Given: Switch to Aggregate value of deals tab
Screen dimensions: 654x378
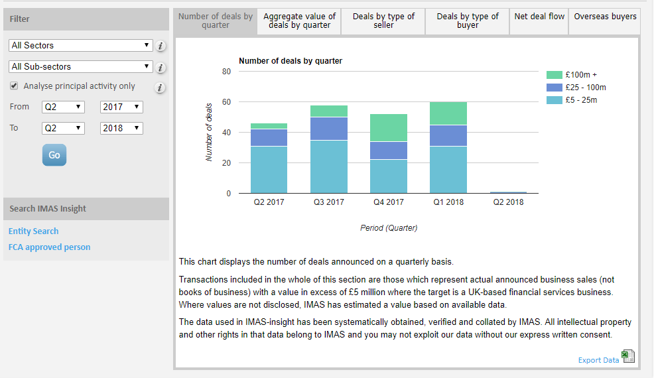Looking at the screenshot, I should (300, 21).
